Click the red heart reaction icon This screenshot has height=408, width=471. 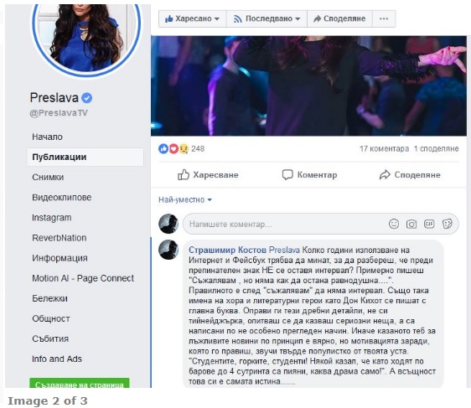coord(173,148)
